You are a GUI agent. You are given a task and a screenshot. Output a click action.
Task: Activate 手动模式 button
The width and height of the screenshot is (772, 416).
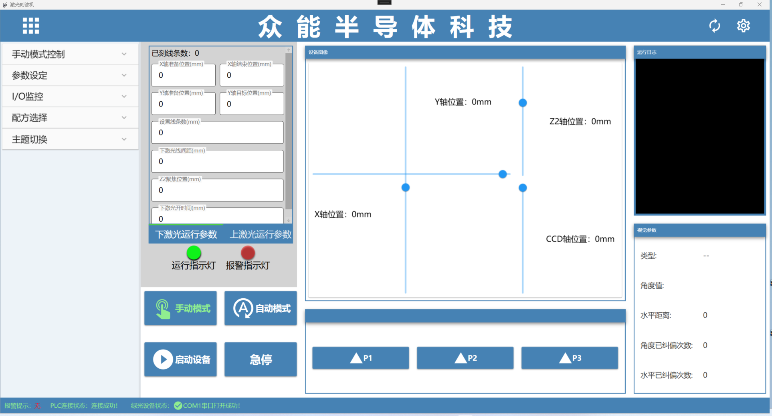180,308
